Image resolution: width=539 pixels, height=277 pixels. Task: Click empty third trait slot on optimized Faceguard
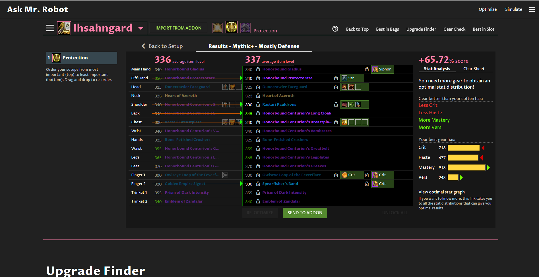(358, 87)
